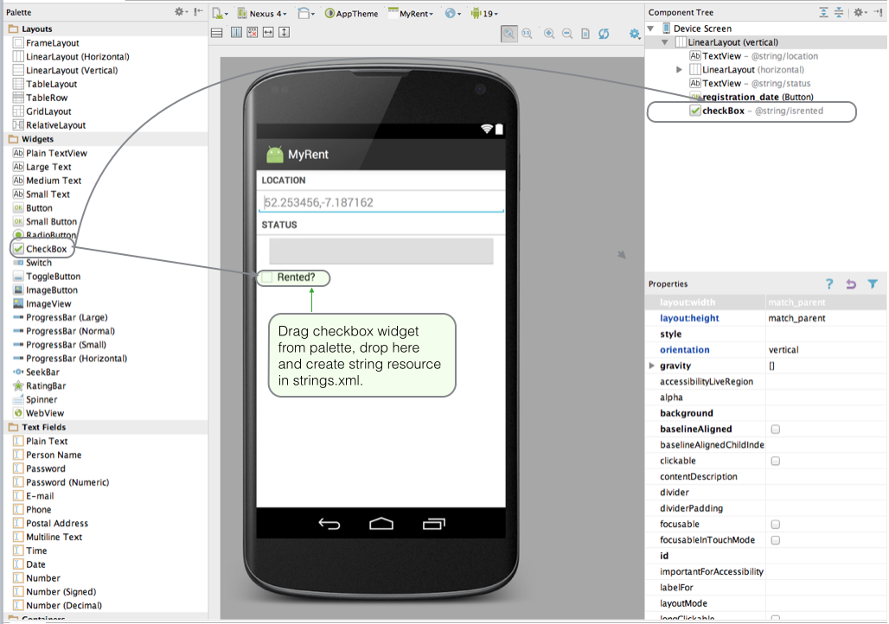Open the design surface settings gear icon
889x624 pixels.
pos(634,34)
